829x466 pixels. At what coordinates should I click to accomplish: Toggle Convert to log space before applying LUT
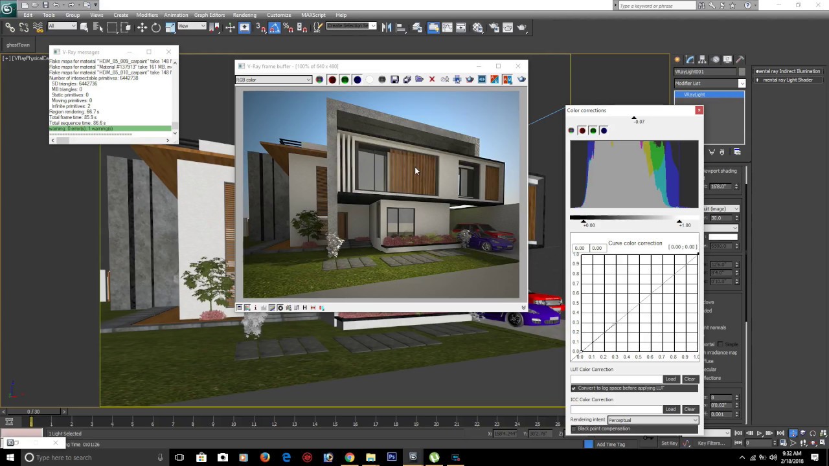pos(573,388)
